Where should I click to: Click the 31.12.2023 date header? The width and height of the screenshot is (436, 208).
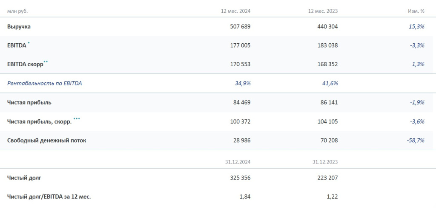(x=325, y=162)
